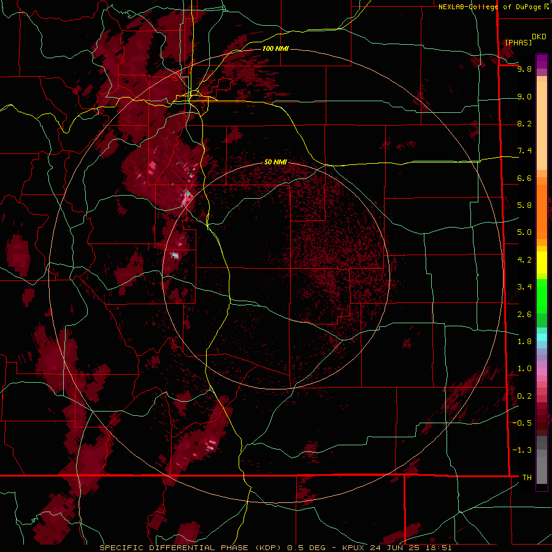The width and height of the screenshot is (552, 552).
Task: Click the 9.0 legend value
Action: 524,96
